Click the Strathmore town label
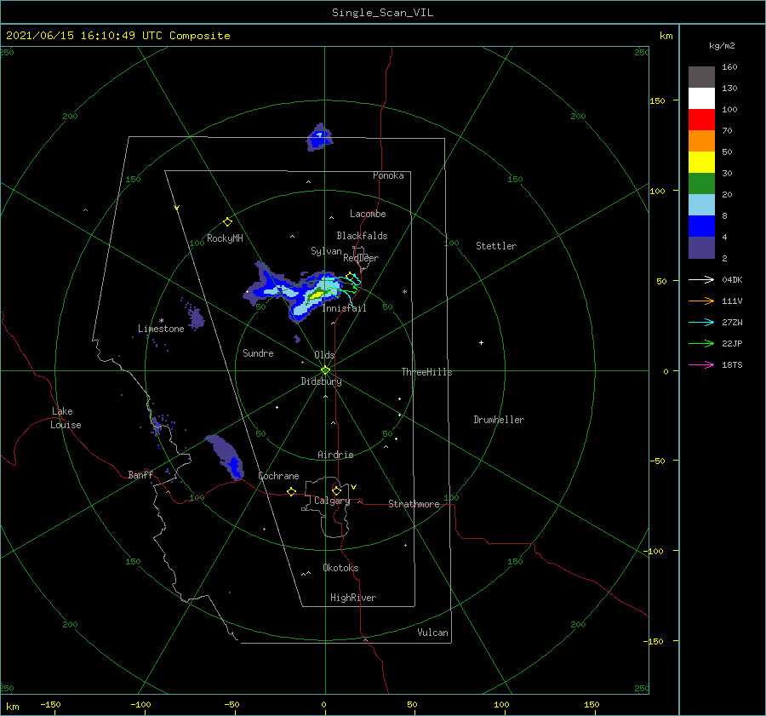The width and height of the screenshot is (766, 716). (x=414, y=504)
